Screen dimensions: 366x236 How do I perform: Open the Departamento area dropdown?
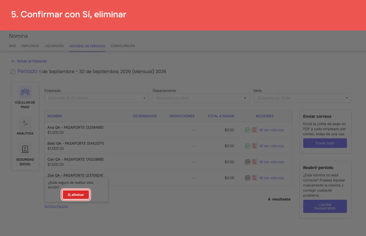(x=201, y=98)
